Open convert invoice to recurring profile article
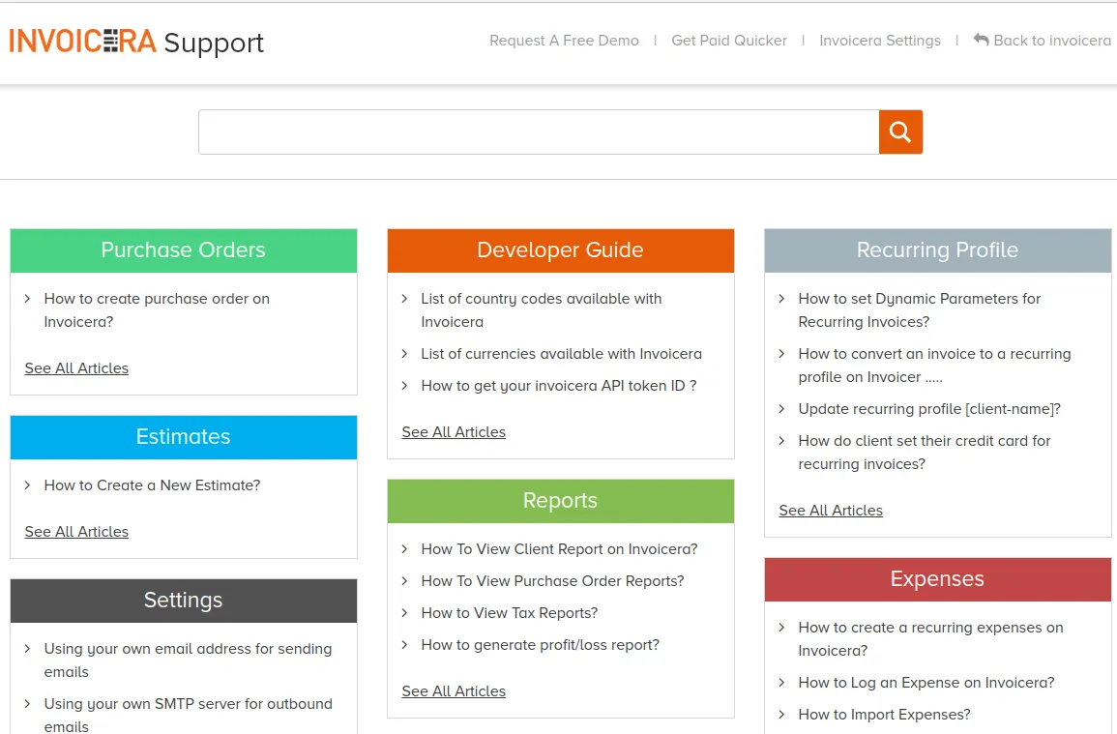The image size is (1117, 734). [x=934, y=366]
